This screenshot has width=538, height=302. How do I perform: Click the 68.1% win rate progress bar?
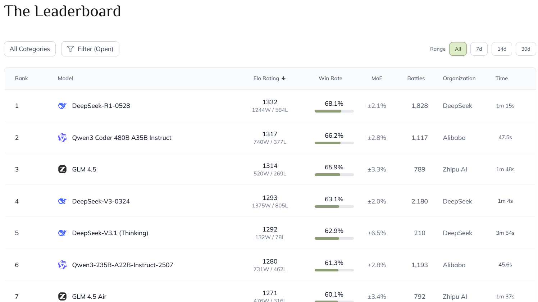pyautogui.click(x=334, y=111)
